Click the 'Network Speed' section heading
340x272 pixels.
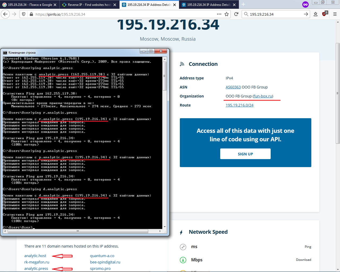coord(208,232)
